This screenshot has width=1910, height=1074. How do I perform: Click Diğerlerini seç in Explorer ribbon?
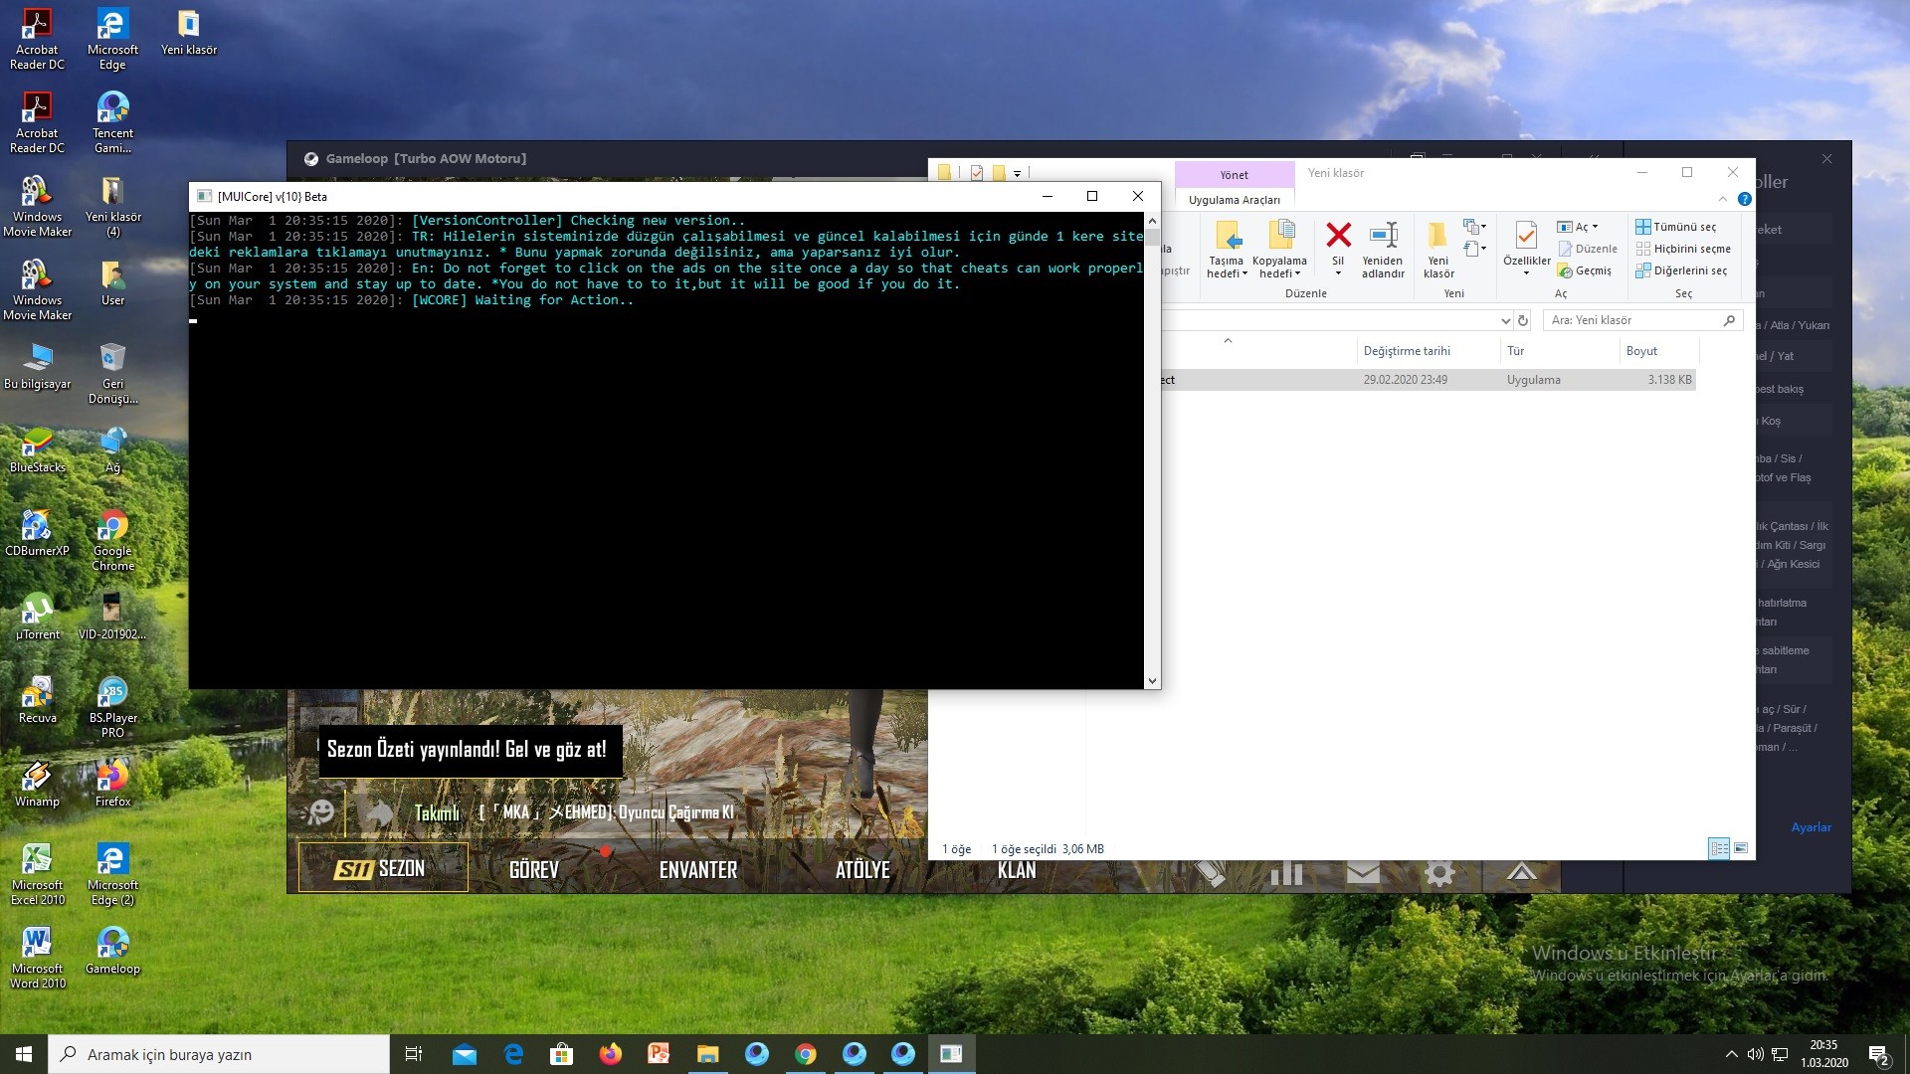click(1681, 270)
